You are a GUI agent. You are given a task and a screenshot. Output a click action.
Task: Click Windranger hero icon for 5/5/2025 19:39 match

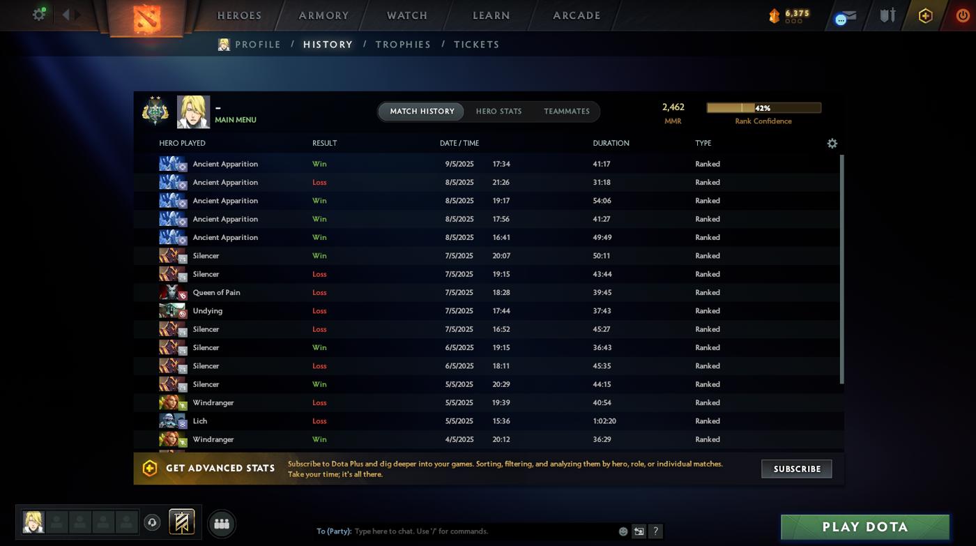click(173, 402)
